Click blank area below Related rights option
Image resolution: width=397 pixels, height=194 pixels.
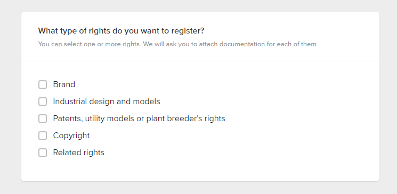tap(200, 169)
